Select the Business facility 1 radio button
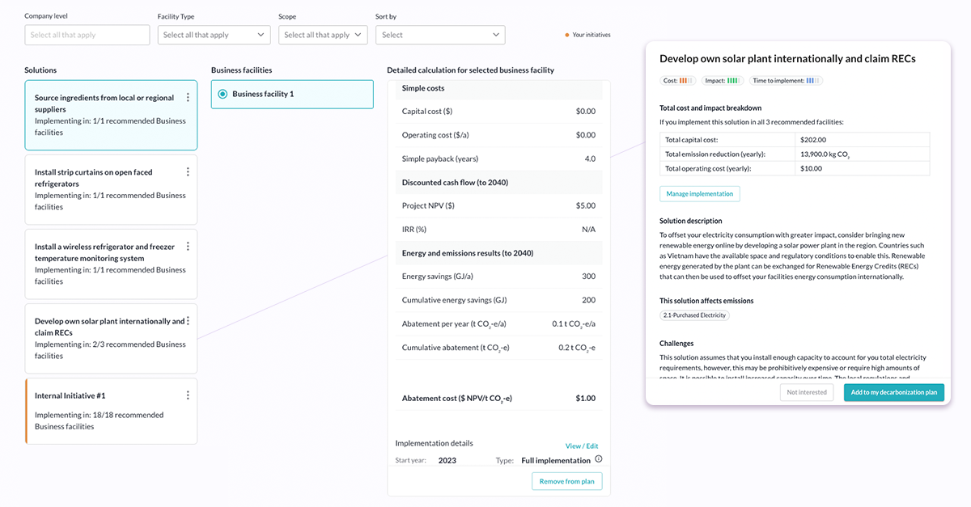 (223, 95)
